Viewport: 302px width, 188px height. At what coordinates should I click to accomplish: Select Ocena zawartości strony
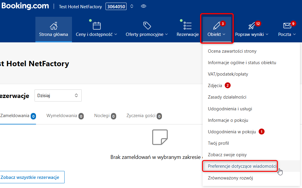(232, 51)
